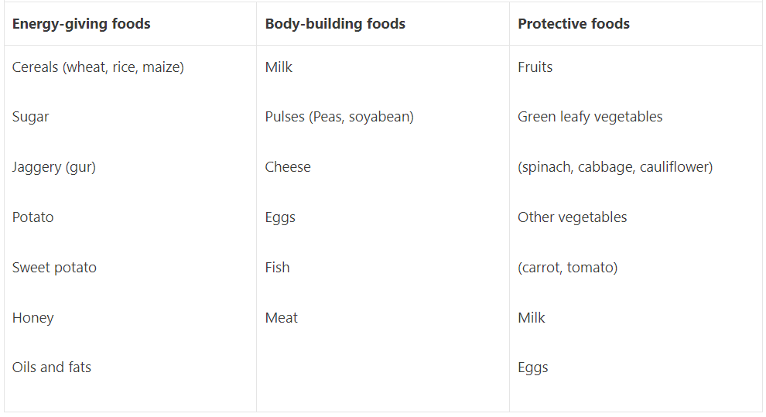Screen dimensions: 766x417
Task: Click the "(carrot, tomato)" text
Action: coord(567,268)
